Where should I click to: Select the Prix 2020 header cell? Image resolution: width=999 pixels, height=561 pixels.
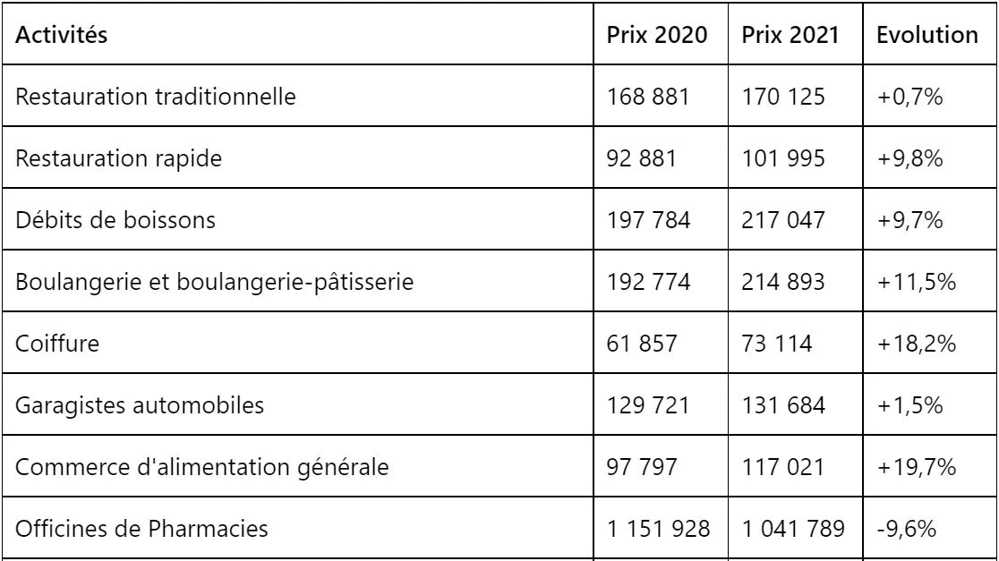(661, 34)
